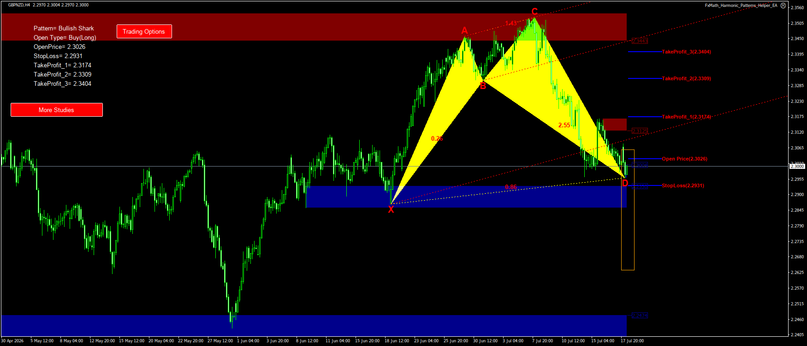This screenshot has height=346, width=807.
Task: Click the TakeProfit_2 blue level line
Action: pyautogui.click(x=645, y=78)
